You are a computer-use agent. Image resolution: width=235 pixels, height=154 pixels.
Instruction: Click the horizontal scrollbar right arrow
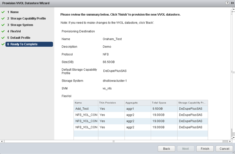[x=230, y=141]
